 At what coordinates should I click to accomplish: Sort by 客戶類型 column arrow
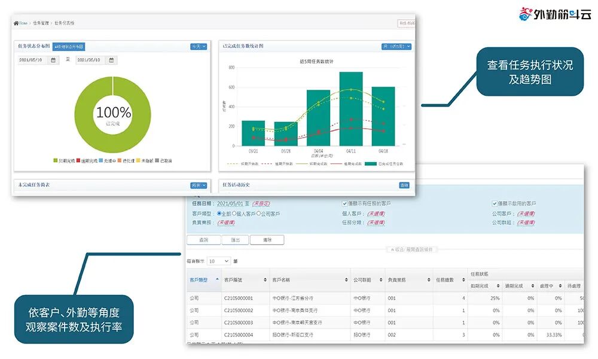click(217, 279)
